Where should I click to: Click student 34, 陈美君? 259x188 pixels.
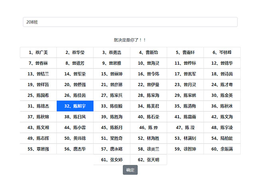(149, 106)
